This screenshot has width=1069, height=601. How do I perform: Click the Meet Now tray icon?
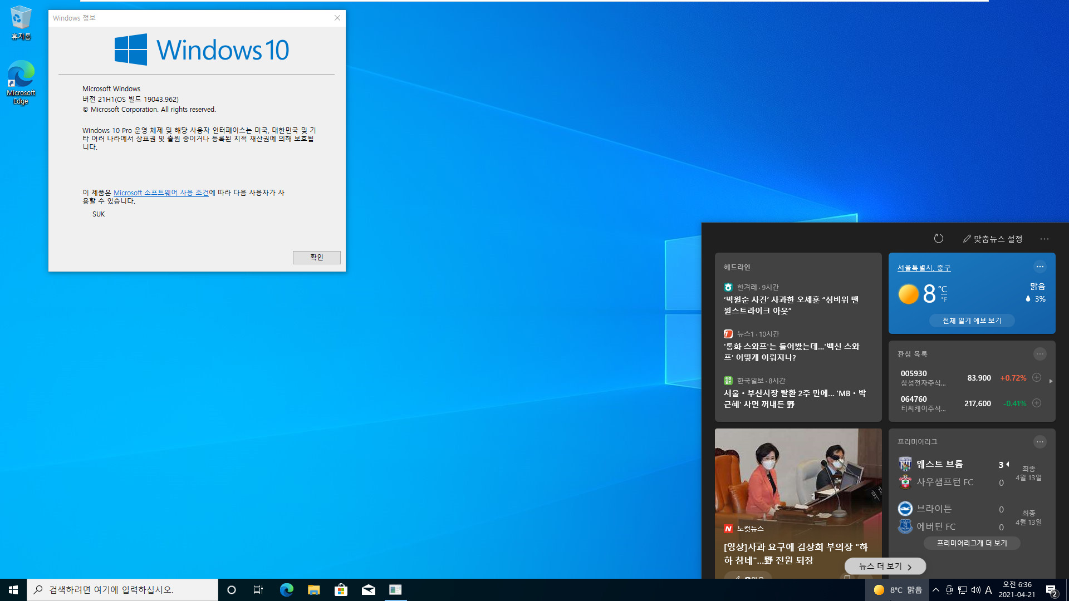coord(949,590)
